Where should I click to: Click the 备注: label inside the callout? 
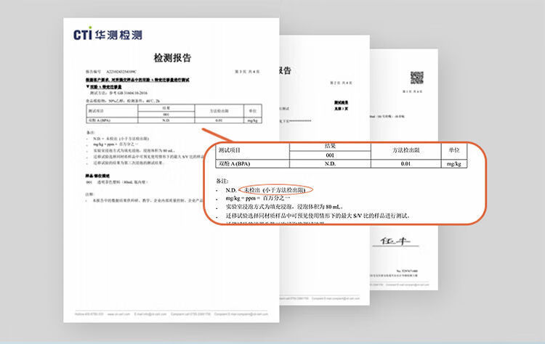click(x=222, y=181)
